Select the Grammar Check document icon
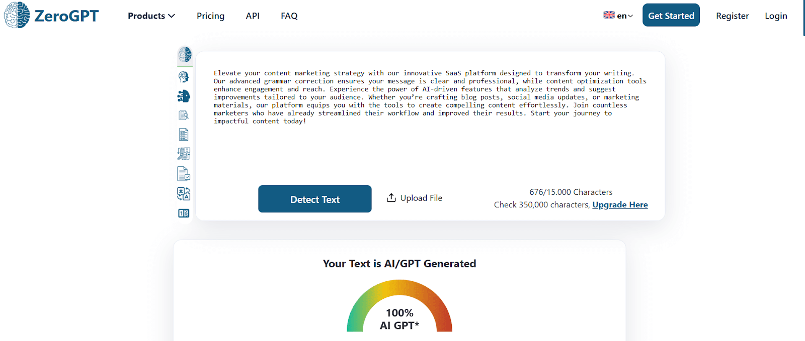The image size is (805, 341). click(x=184, y=173)
